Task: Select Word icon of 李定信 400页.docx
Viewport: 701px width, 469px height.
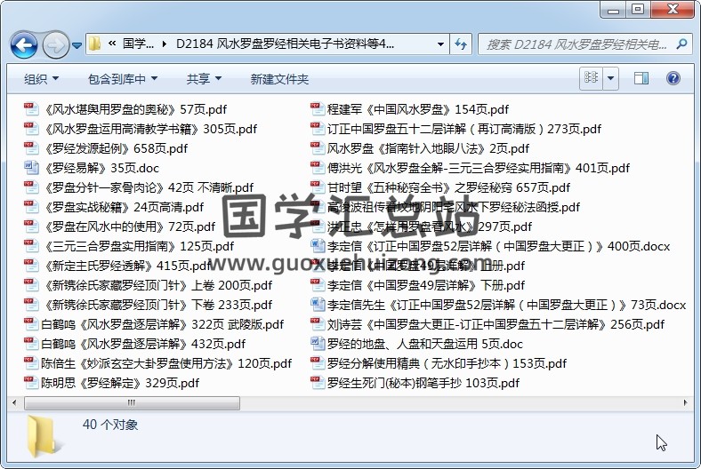Action: pos(317,246)
